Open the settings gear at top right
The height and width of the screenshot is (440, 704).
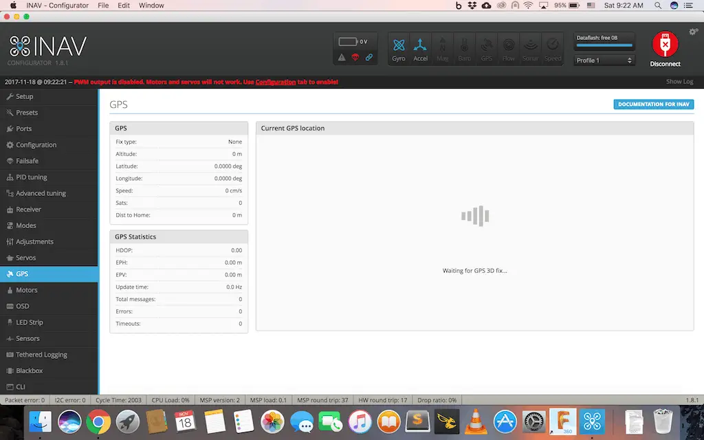click(693, 32)
